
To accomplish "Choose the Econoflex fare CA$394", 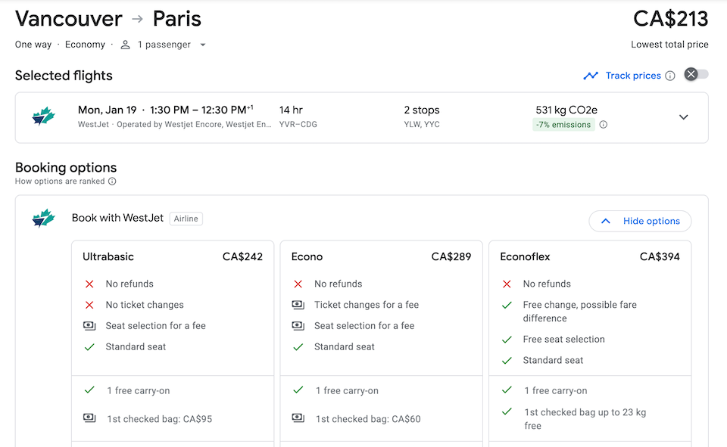I will 590,257.
